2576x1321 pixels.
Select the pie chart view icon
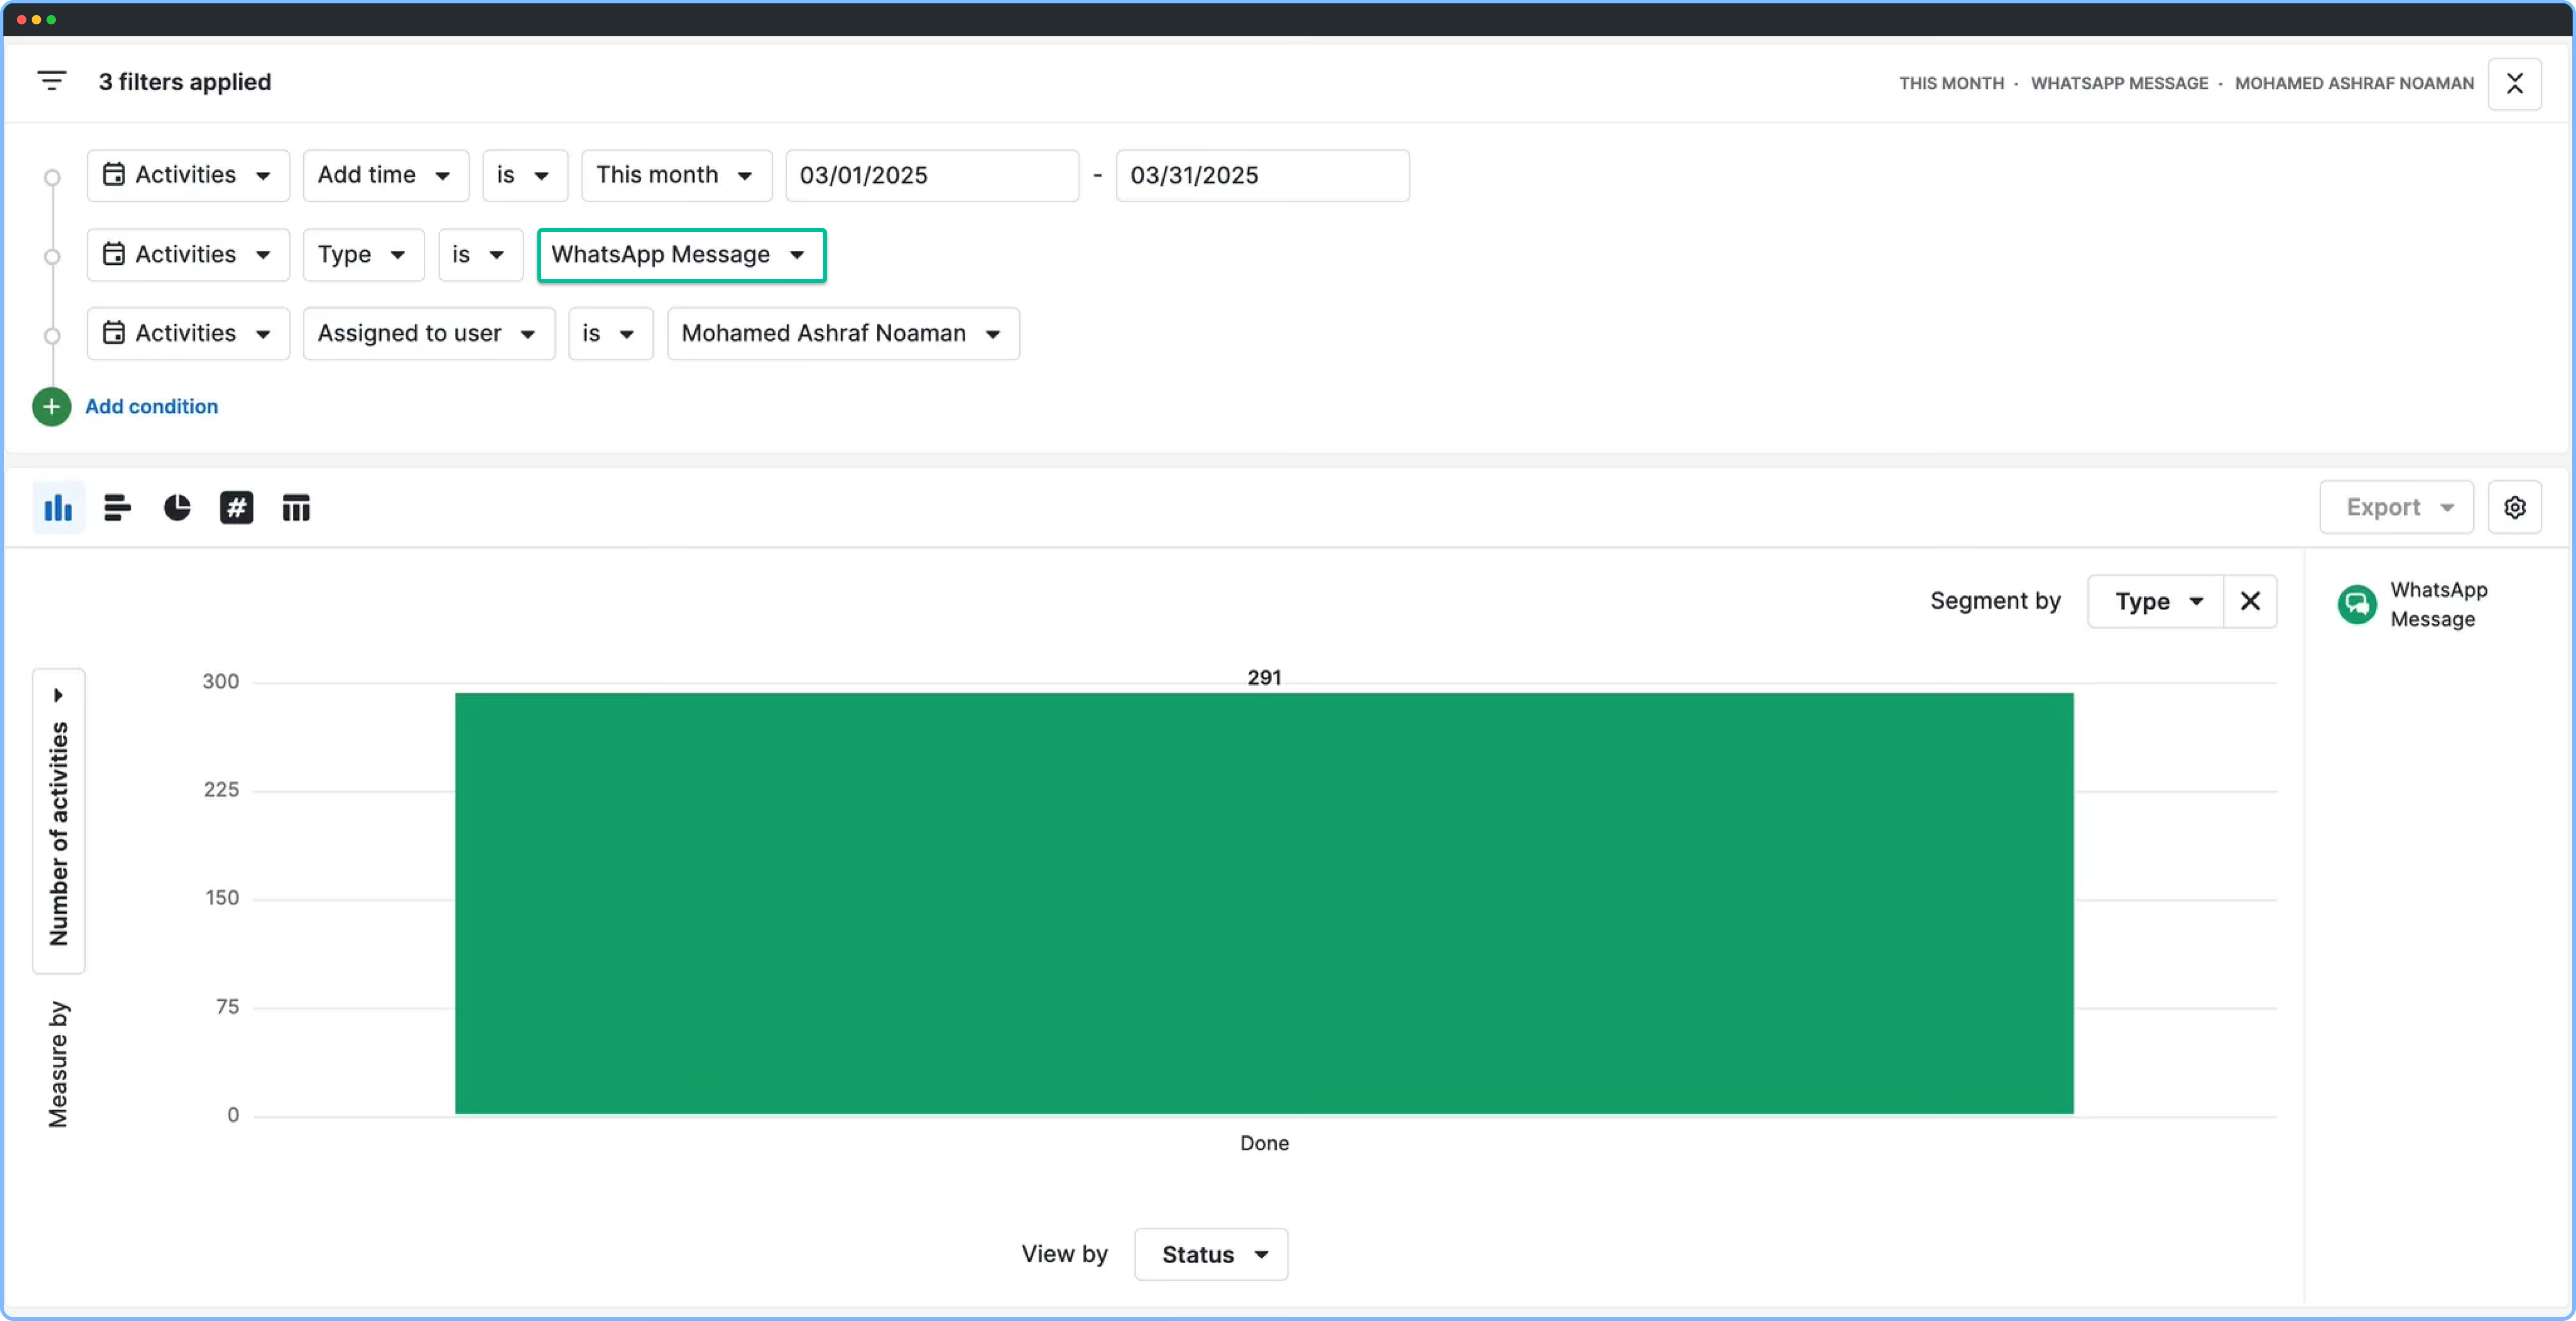pos(177,508)
